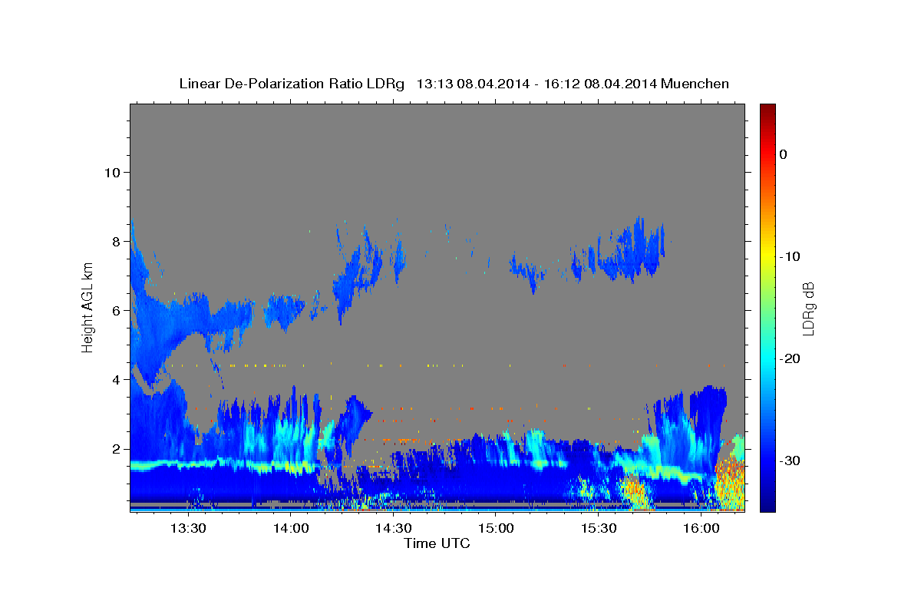
Task: Click the height tick label 8
Action: [x=115, y=241]
